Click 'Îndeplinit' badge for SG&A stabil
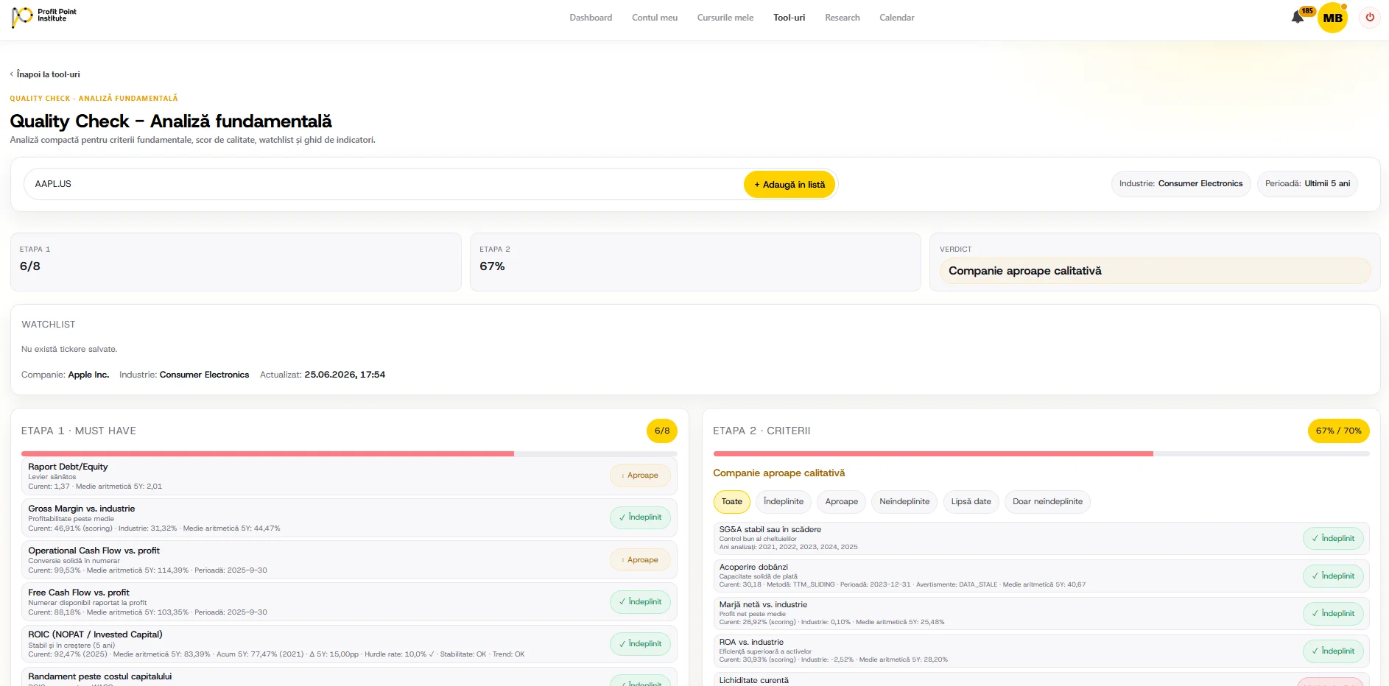 pyautogui.click(x=1333, y=539)
